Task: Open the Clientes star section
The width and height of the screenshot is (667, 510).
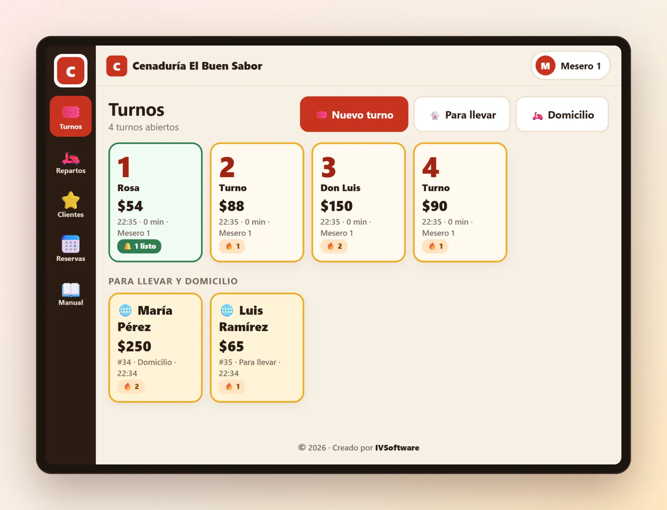Action: pos(70,205)
